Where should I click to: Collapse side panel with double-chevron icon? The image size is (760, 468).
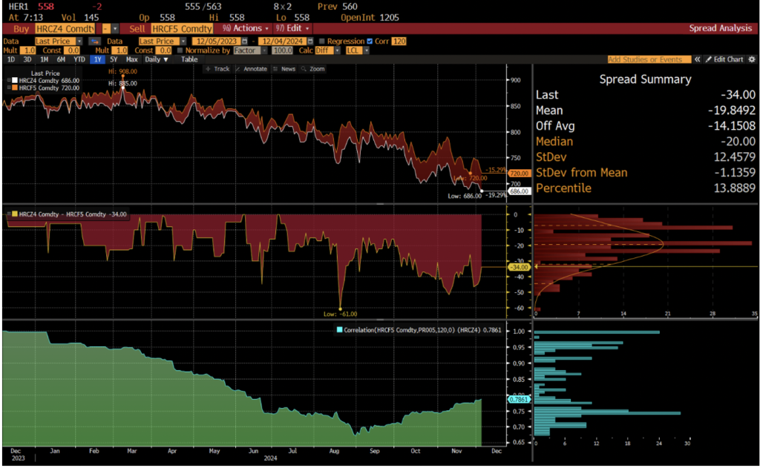[x=698, y=59]
